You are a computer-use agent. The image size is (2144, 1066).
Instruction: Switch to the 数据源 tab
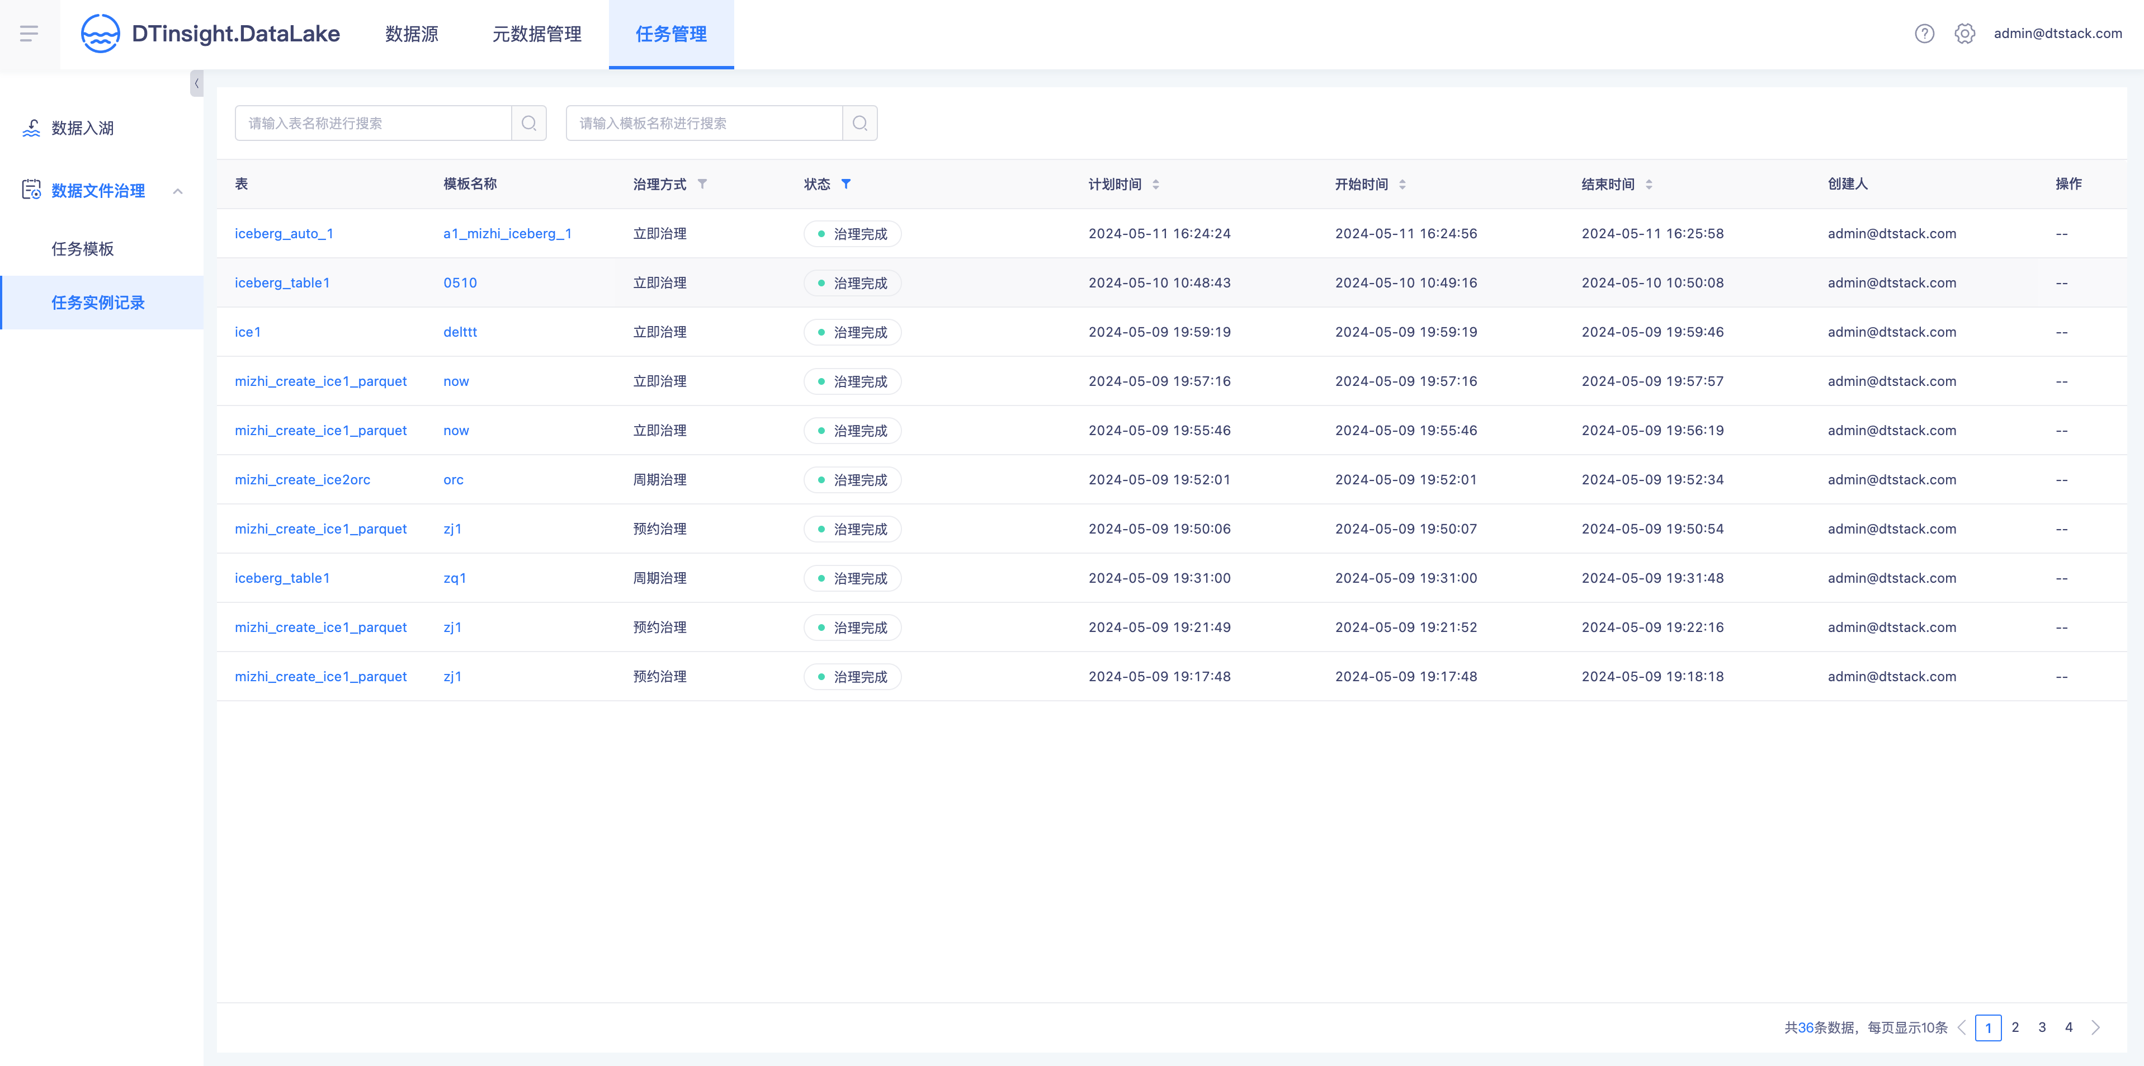(x=412, y=34)
